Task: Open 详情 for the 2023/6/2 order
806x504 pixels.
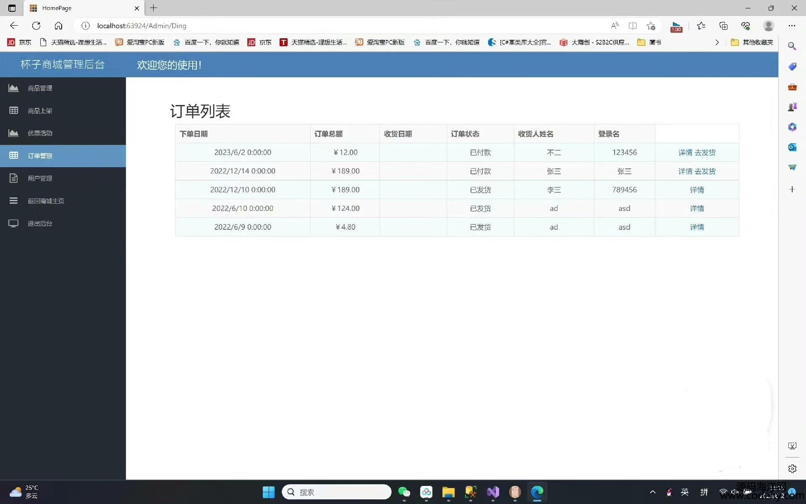Action: (685, 152)
